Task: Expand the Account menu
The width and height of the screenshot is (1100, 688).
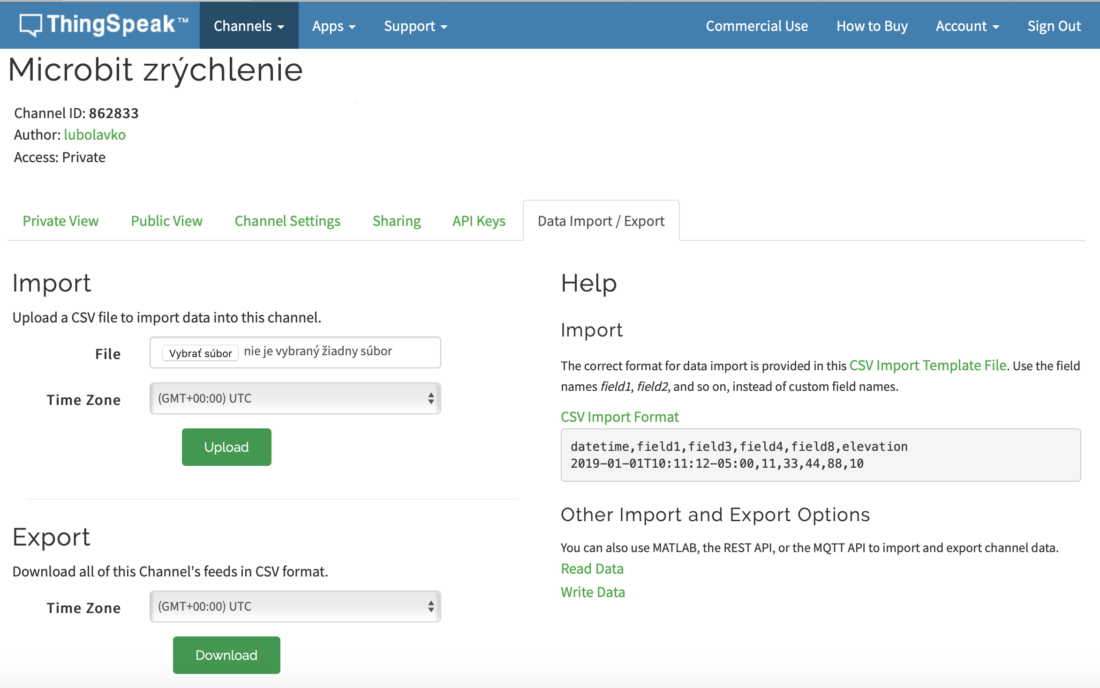Action: pos(967,26)
